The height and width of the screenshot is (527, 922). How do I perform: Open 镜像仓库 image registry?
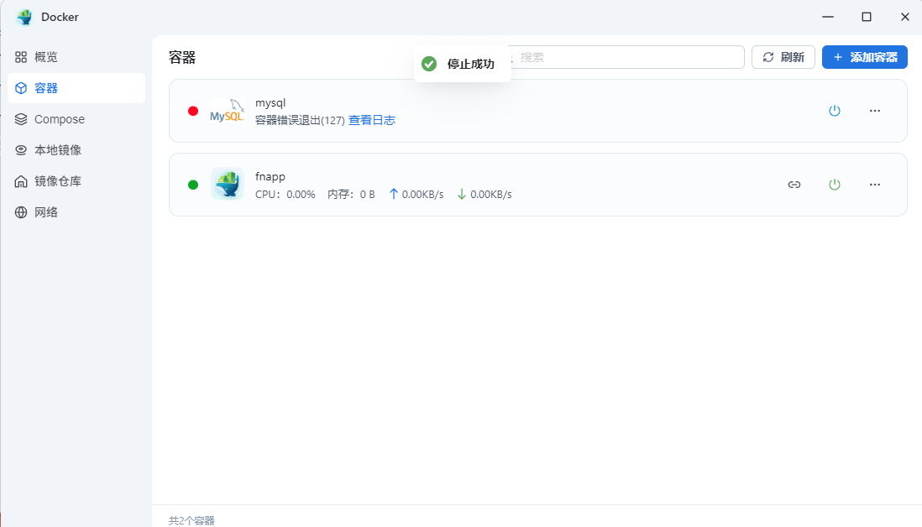click(x=76, y=181)
